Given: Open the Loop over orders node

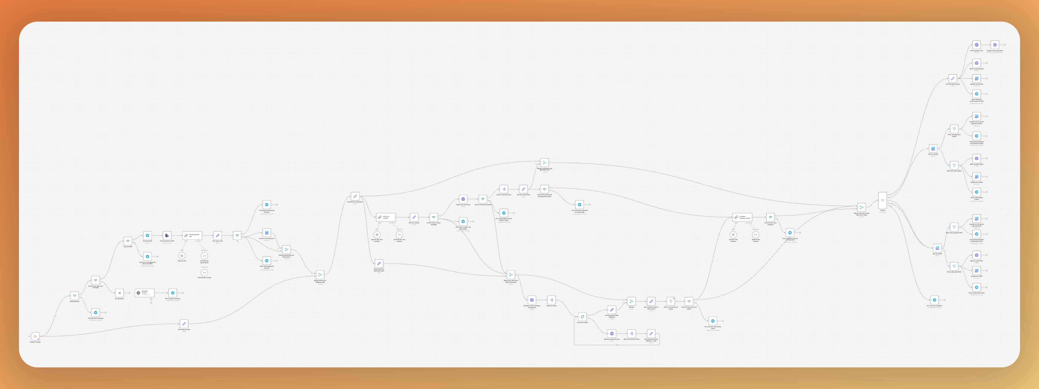Looking at the screenshot, I should pyautogui.click(x=582, y=317).
